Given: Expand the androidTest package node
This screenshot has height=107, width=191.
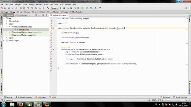Looking at the screenshot, I should tap(10, 32).
